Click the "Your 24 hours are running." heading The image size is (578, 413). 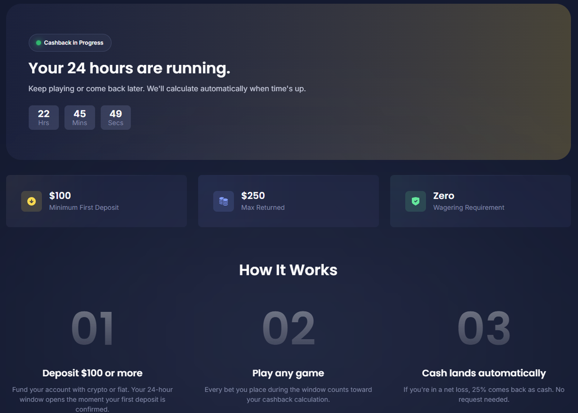coord(129,68)
